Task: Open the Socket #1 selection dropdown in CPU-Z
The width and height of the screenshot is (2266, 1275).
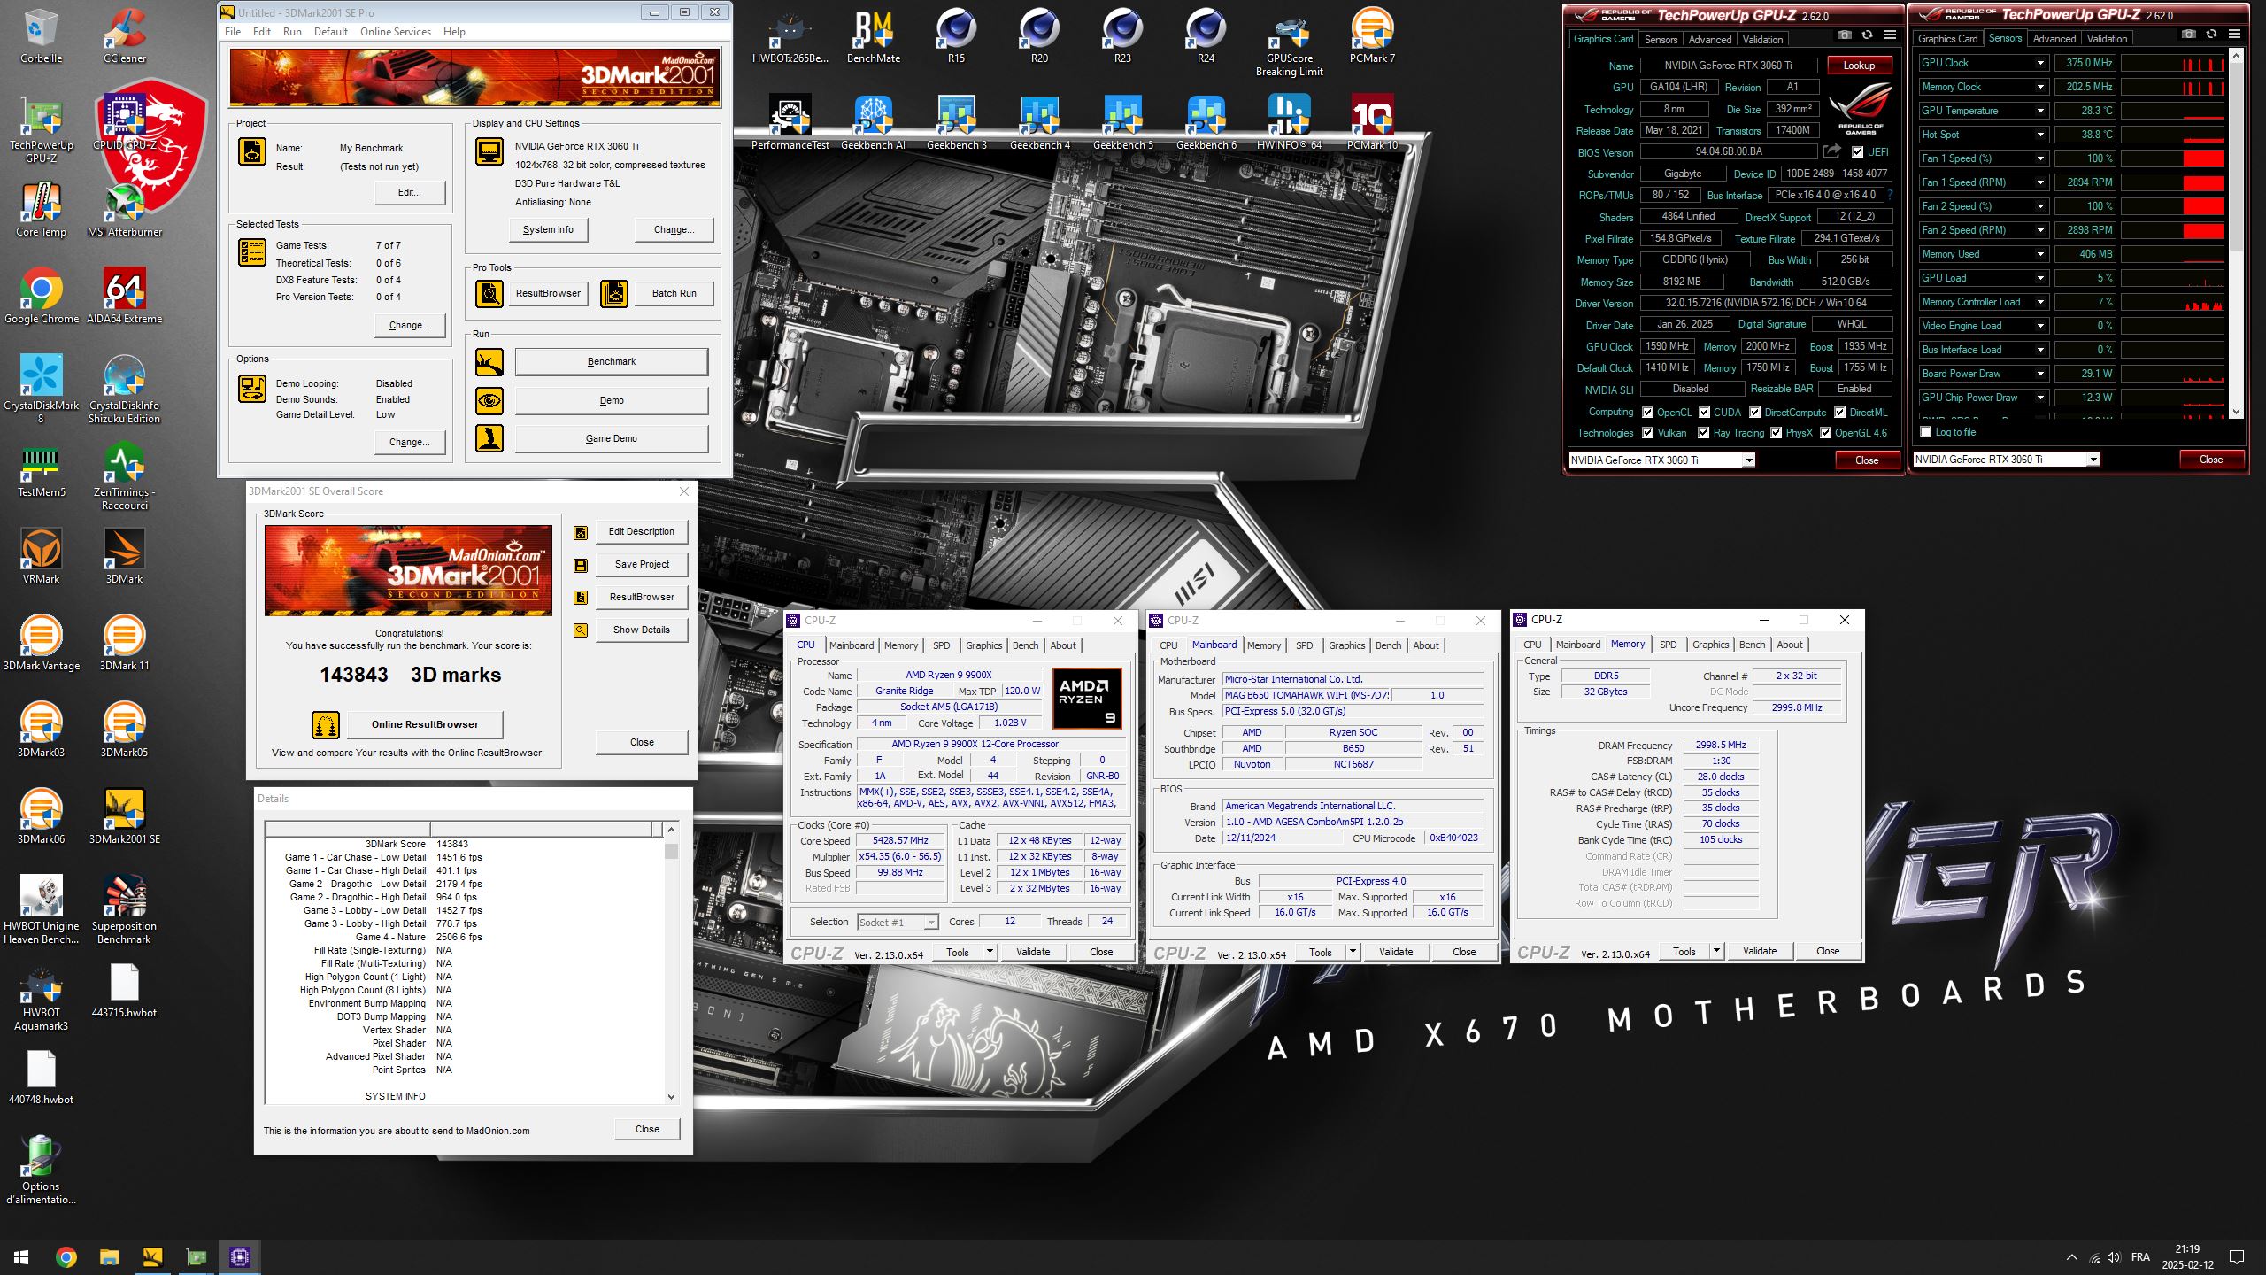Action: coord(931,923)
